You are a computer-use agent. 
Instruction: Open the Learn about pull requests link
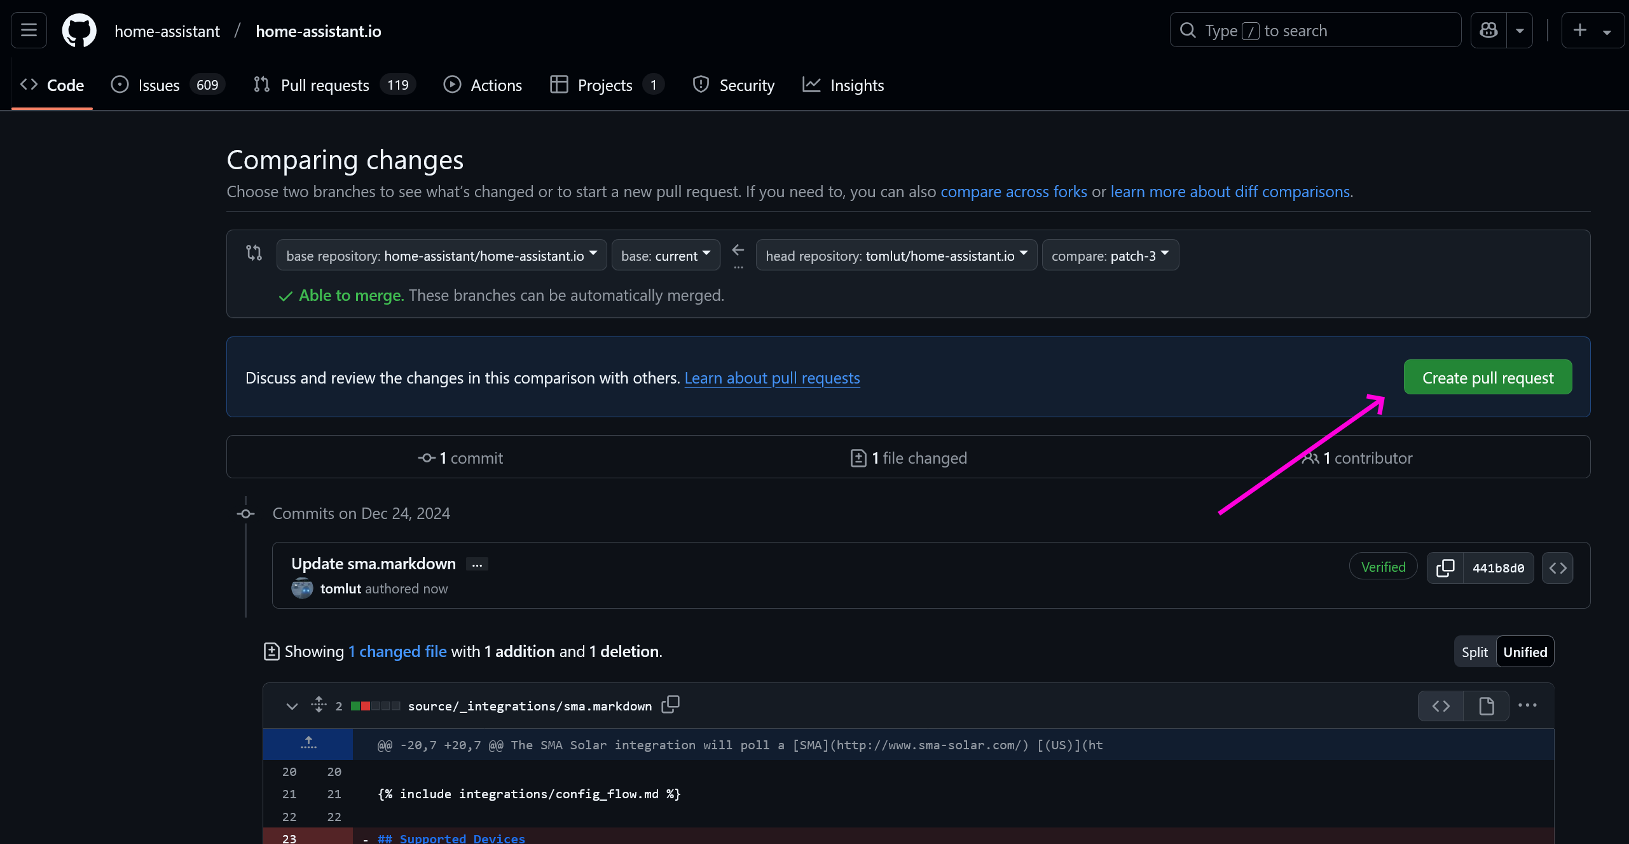click(772, 377)
